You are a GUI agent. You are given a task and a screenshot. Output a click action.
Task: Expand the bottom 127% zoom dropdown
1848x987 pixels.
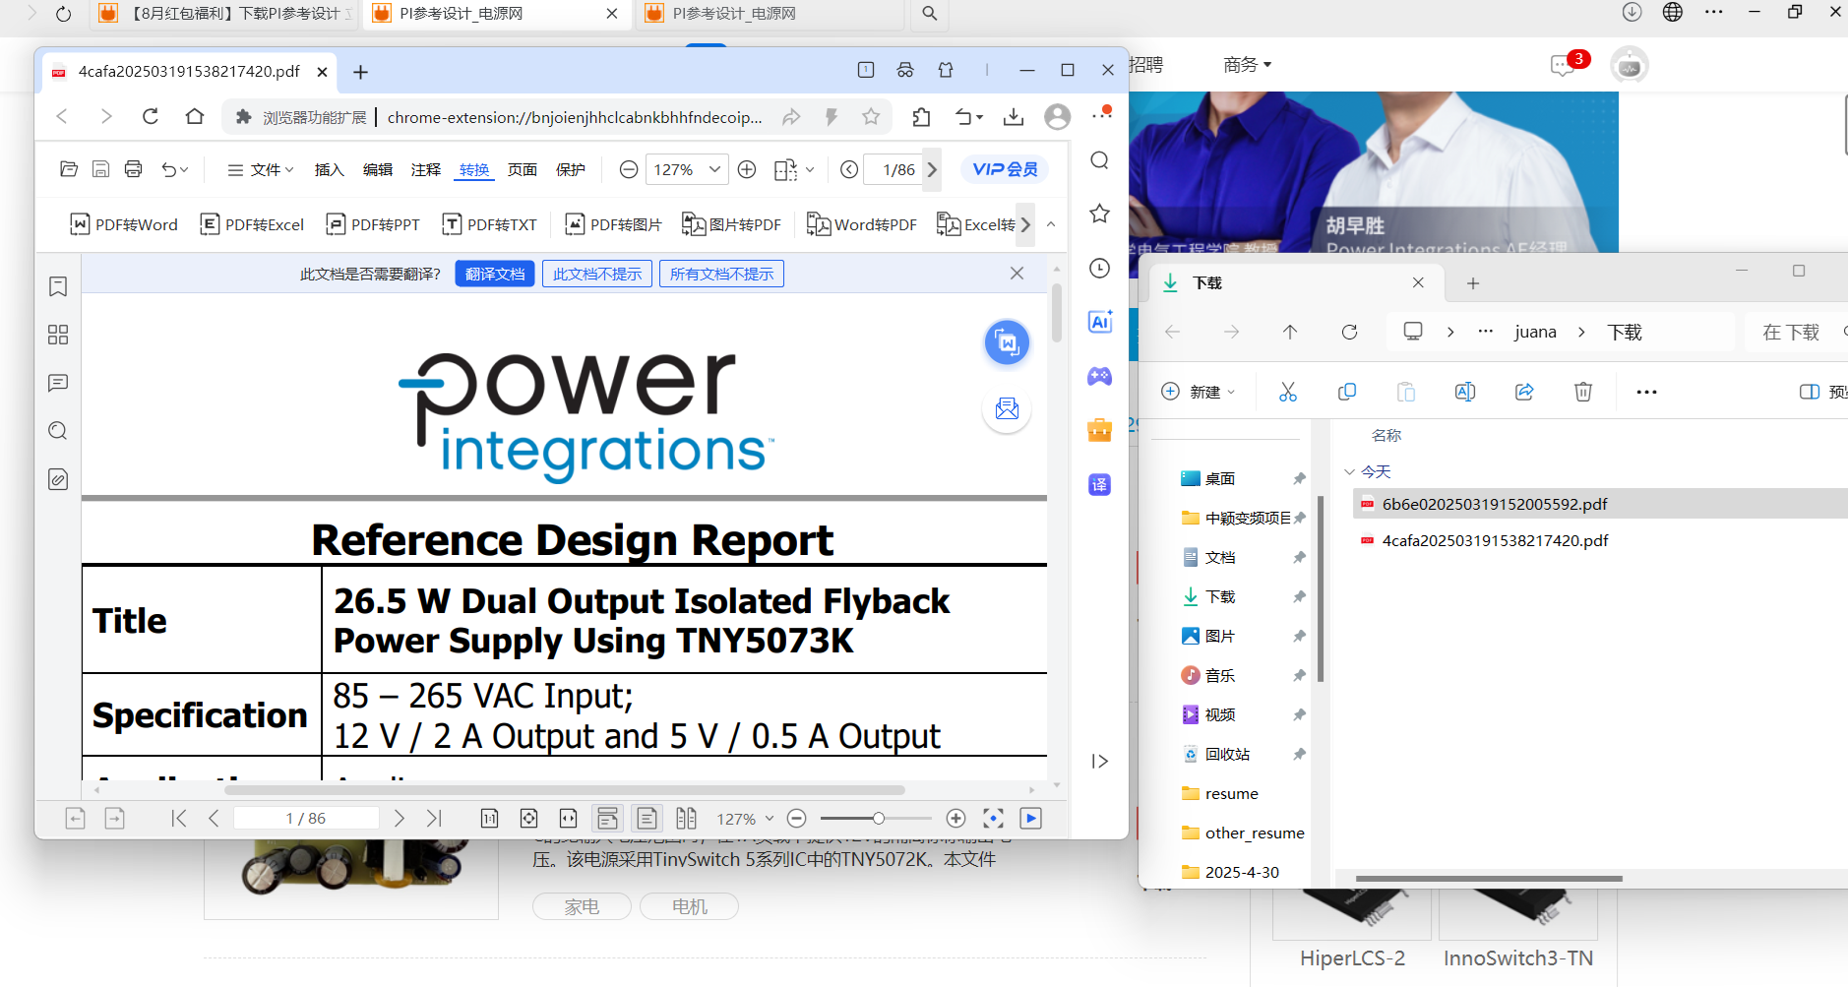(x=770, y=818)
